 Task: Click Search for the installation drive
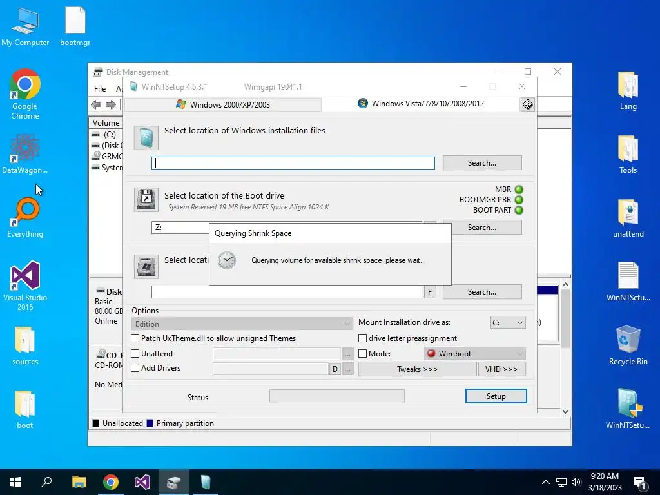[482, 292]
